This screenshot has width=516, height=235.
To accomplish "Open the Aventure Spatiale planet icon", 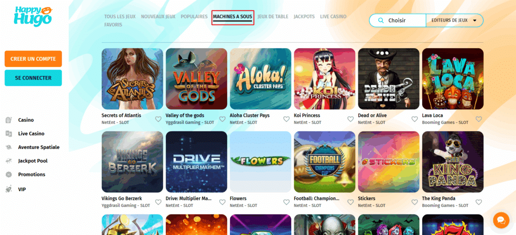I will click(x=9, y=147).
